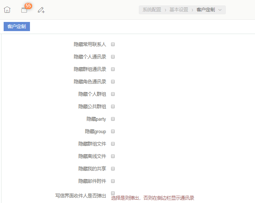Enable the 隐藏常用联系人 checkbox
This screenshot has width=255, height=203.
click(x=113, y=44)
